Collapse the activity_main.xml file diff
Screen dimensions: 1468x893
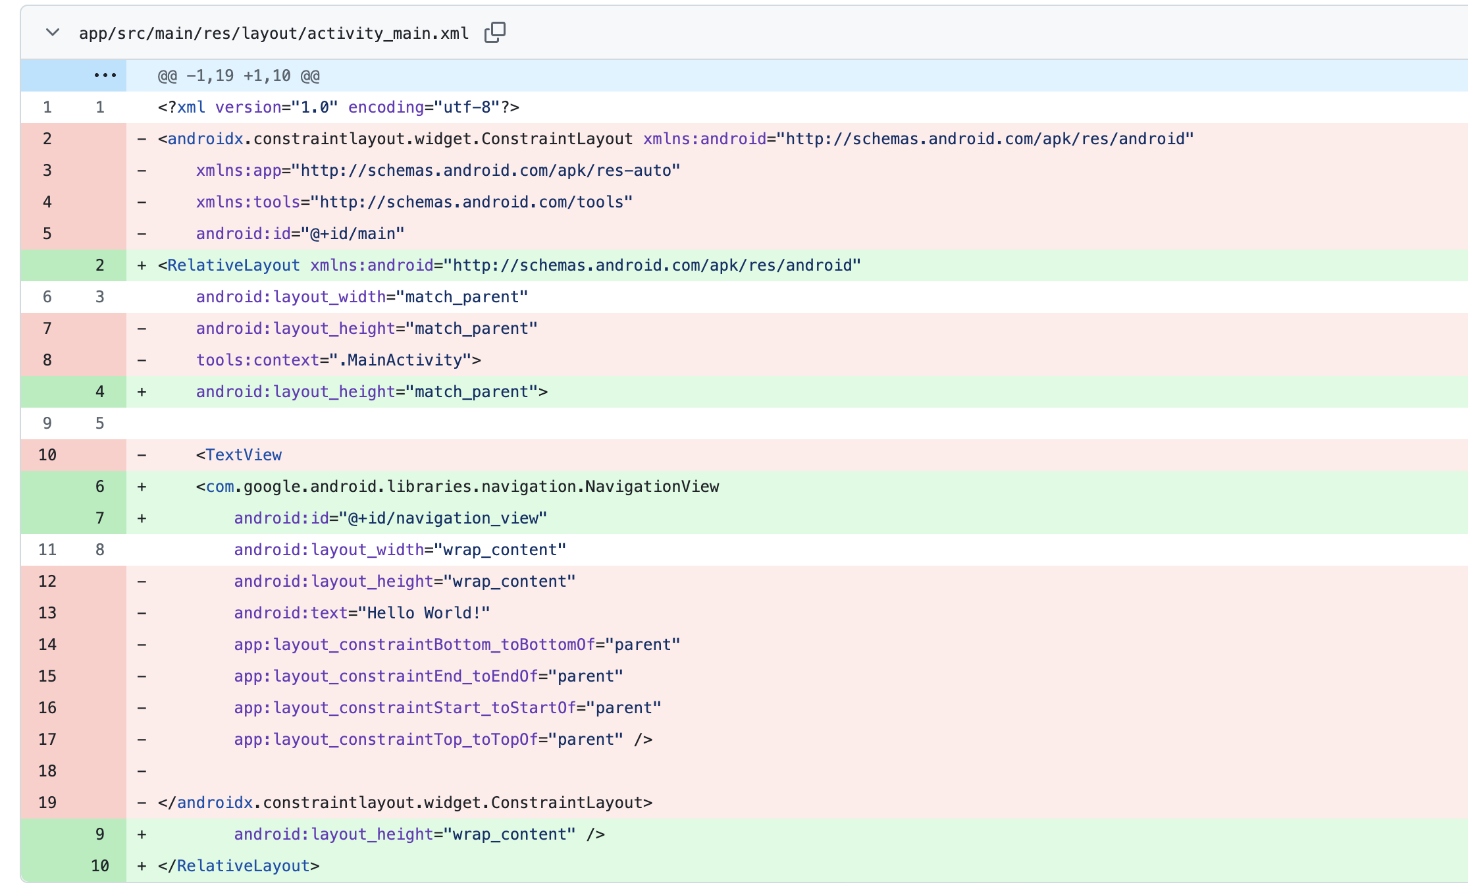coord(53,32)
